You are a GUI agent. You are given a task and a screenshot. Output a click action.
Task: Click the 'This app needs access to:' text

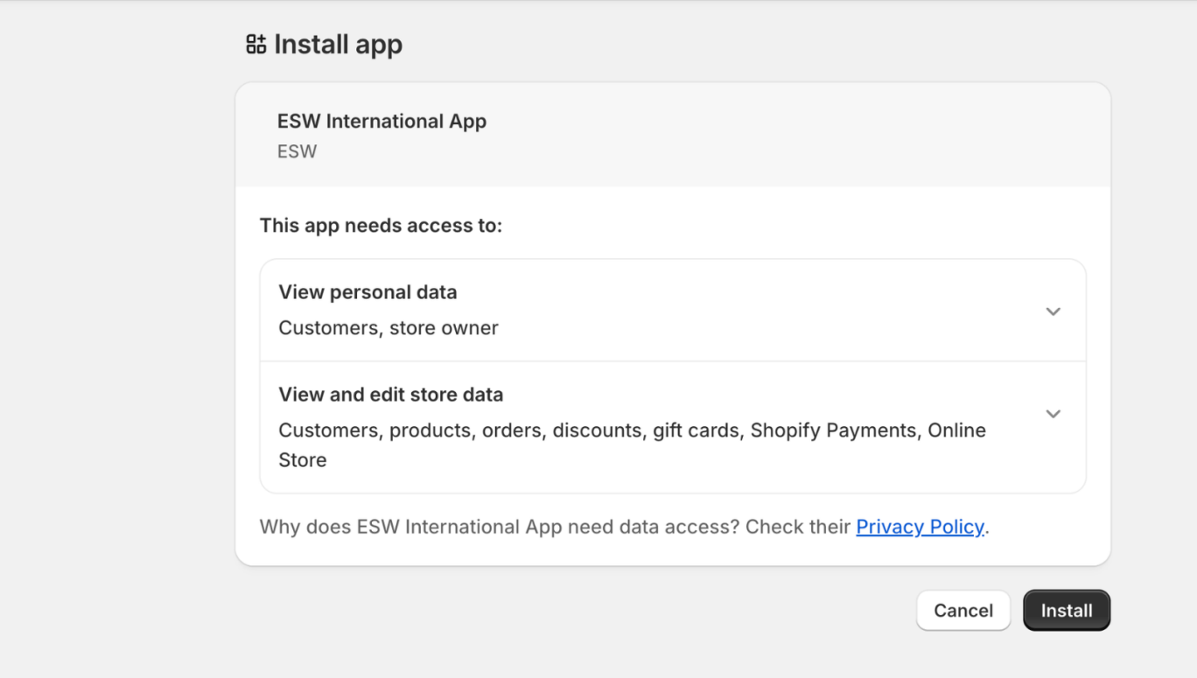tap(381, 226)
